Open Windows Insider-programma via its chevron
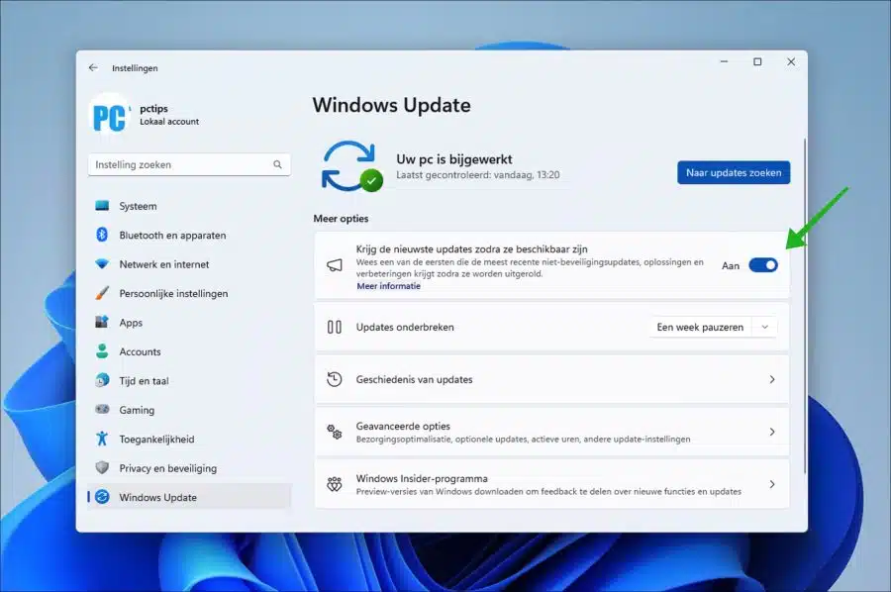 [x=771, y=484]
